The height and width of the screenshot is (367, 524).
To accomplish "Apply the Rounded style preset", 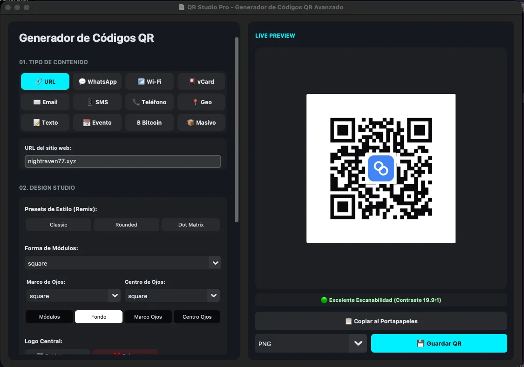I will pyautogui.click(x=126, y=225).
